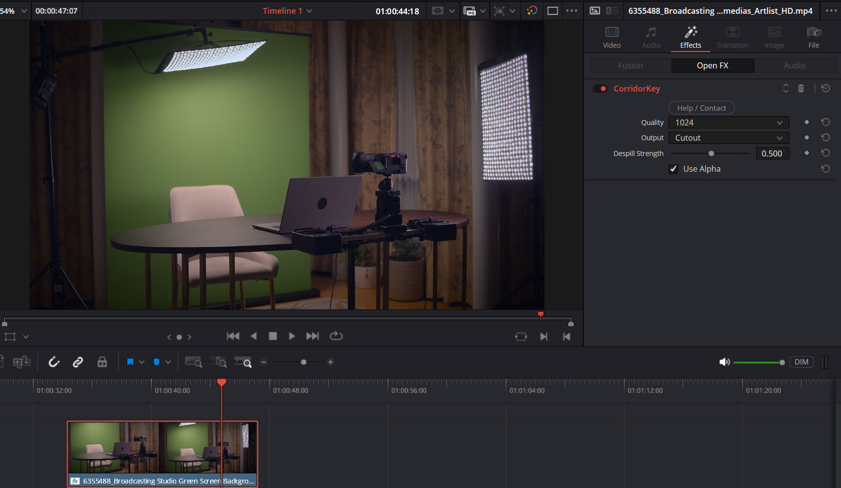Reset the Despill Strength parameter
This screenshot has height=488, width=841.
(826, 153)
